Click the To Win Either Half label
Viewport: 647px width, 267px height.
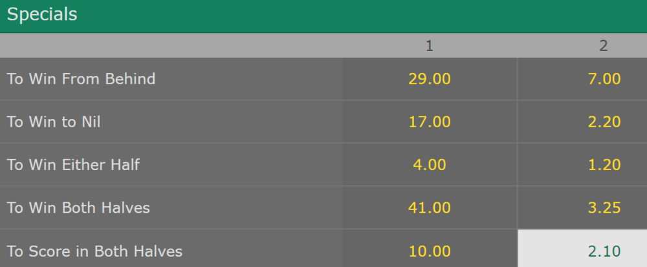pyautogui.click(x=74, y=164)
